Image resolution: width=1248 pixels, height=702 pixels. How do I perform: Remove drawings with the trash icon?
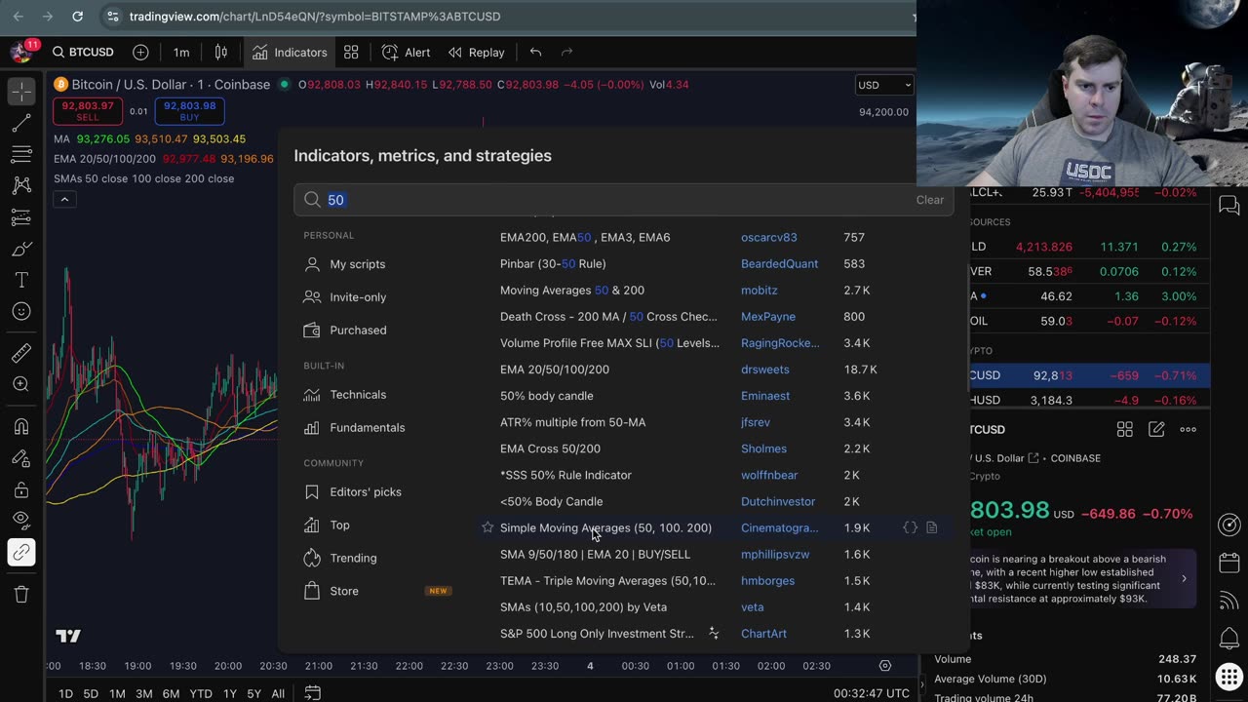click(x=21, y=594)
